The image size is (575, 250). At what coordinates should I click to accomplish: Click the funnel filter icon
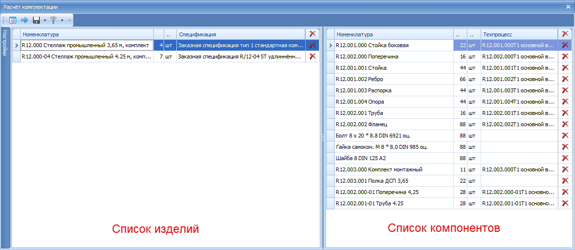[54, 20]
